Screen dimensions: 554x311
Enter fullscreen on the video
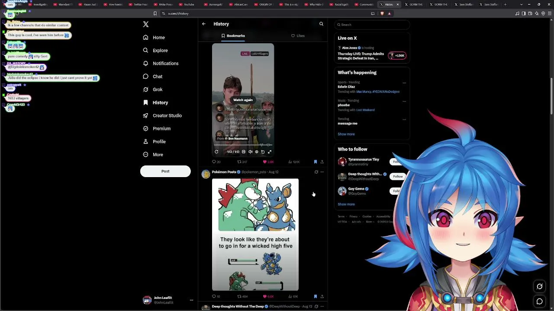coord(269,152)
